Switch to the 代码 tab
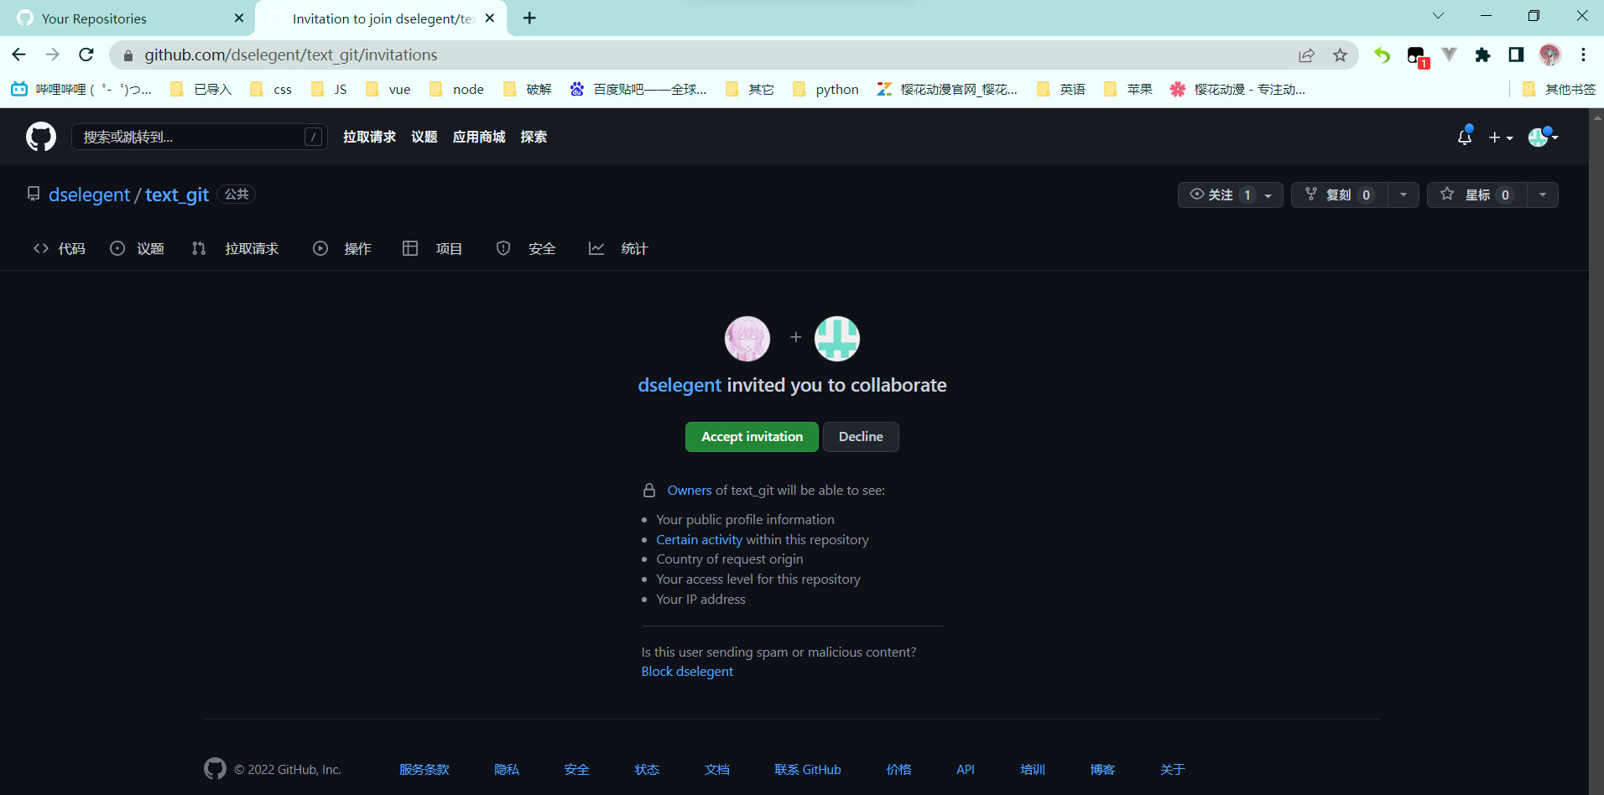This screenshot has width=1604, height=795. click(x=59, y=248)
